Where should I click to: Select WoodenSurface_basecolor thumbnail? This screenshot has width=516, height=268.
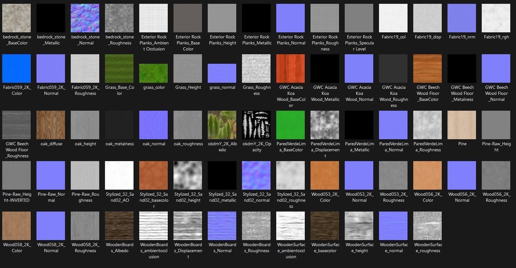[325, 226]
